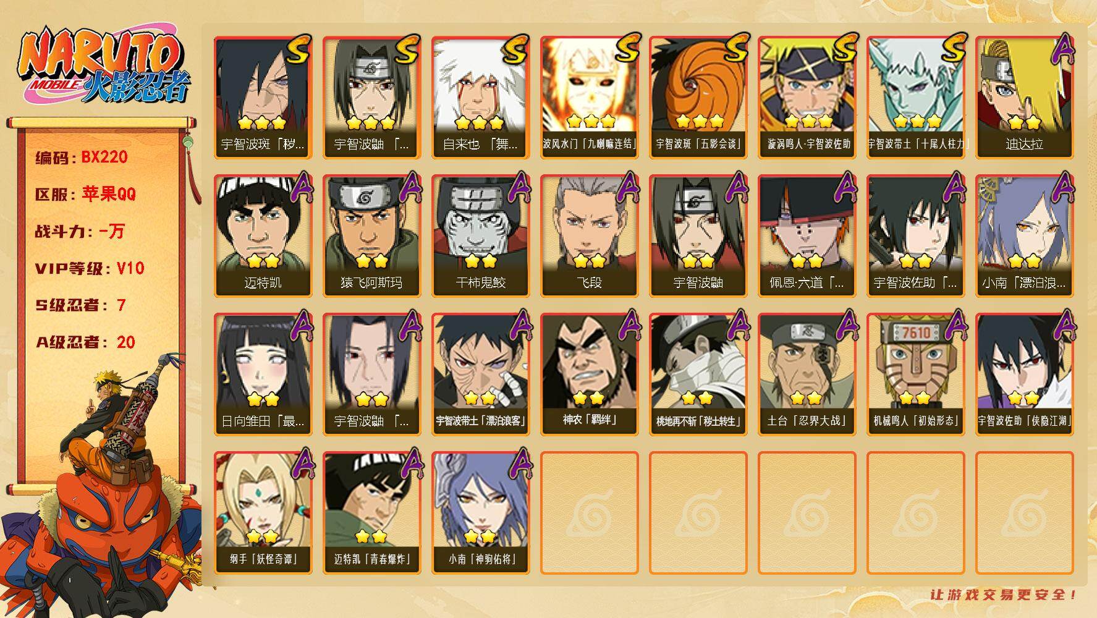
Task: Open the 神农「羁绊」 card
Action: [589, 374]
